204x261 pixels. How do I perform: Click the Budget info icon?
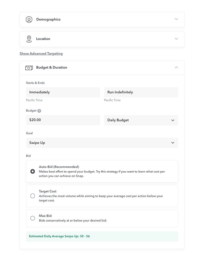pos(39,111)
